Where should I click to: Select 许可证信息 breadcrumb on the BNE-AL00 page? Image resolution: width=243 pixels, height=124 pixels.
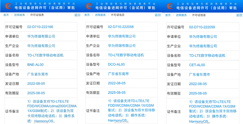37,15
